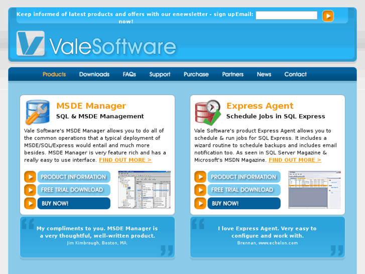Image resolution: width=365 pixels, height=274 pixels.
Task: Click the MSDE Manager database wrench icon
Action: 38,112
